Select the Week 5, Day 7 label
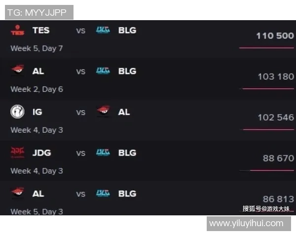Viewport: 296px width, 236px height. [x=37, y=49]
